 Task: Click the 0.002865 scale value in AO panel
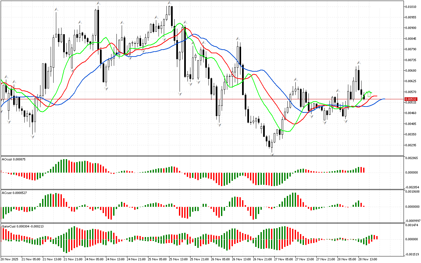(411, 158)
